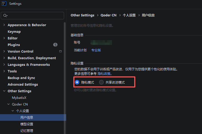Expand Appearance & Behavior section
This screenshot has width=202, height=134.
(x=4, y=25)
